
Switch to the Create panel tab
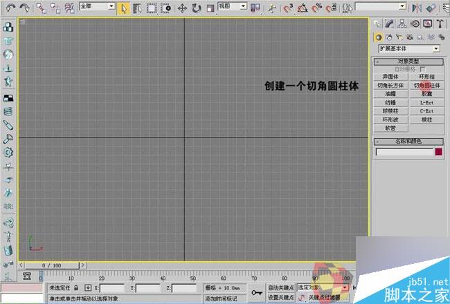tap(377, 23)
